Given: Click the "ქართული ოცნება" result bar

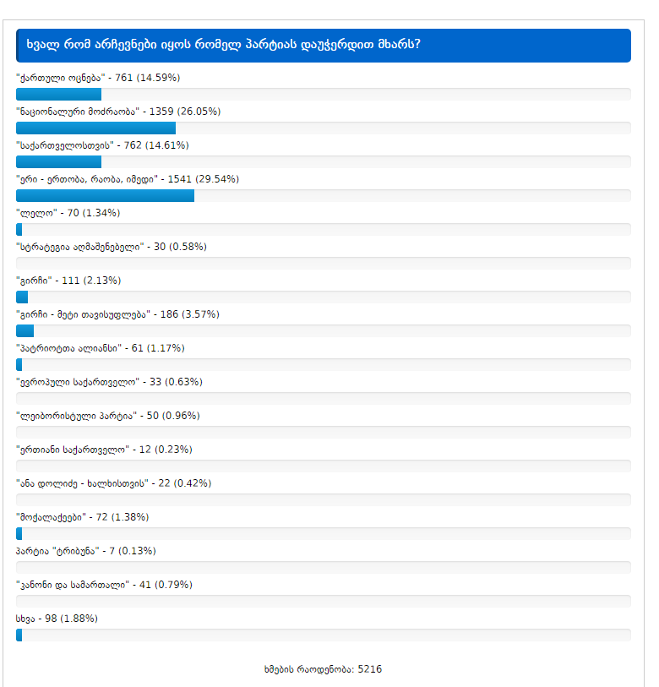Looking at the screenshot, I should tap(59, 94).
